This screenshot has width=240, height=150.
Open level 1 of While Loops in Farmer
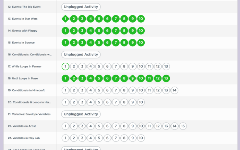65,66
